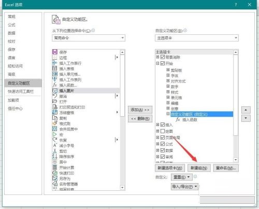259x209 pixels.
Task: Expand the 对齐方式 group node
Action: pyautogui.click(x=168, y=81)
